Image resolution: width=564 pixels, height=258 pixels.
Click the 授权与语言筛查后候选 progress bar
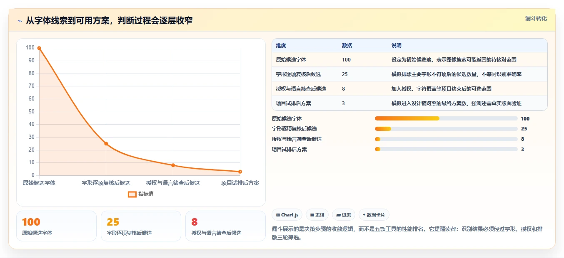coord(446,139)
